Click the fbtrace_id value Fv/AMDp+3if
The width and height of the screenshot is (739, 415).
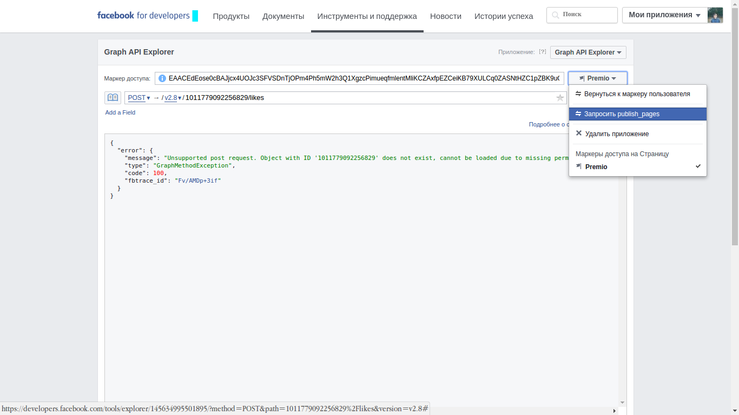click(x=198, y=180)
